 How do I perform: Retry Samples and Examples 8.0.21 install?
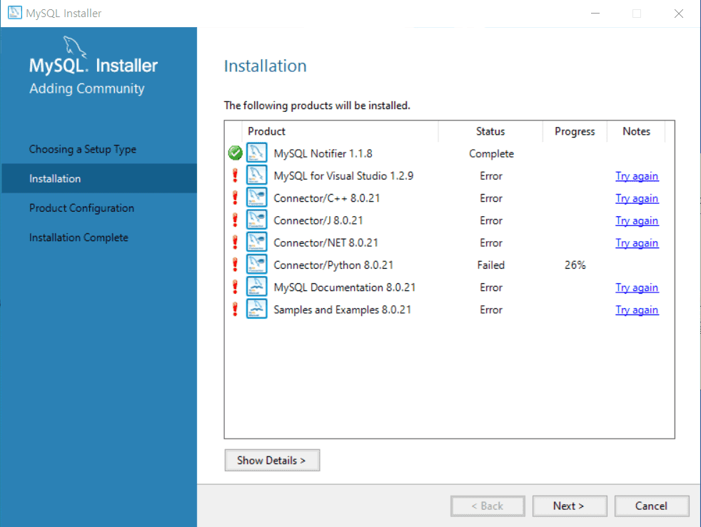pos(637,310)
